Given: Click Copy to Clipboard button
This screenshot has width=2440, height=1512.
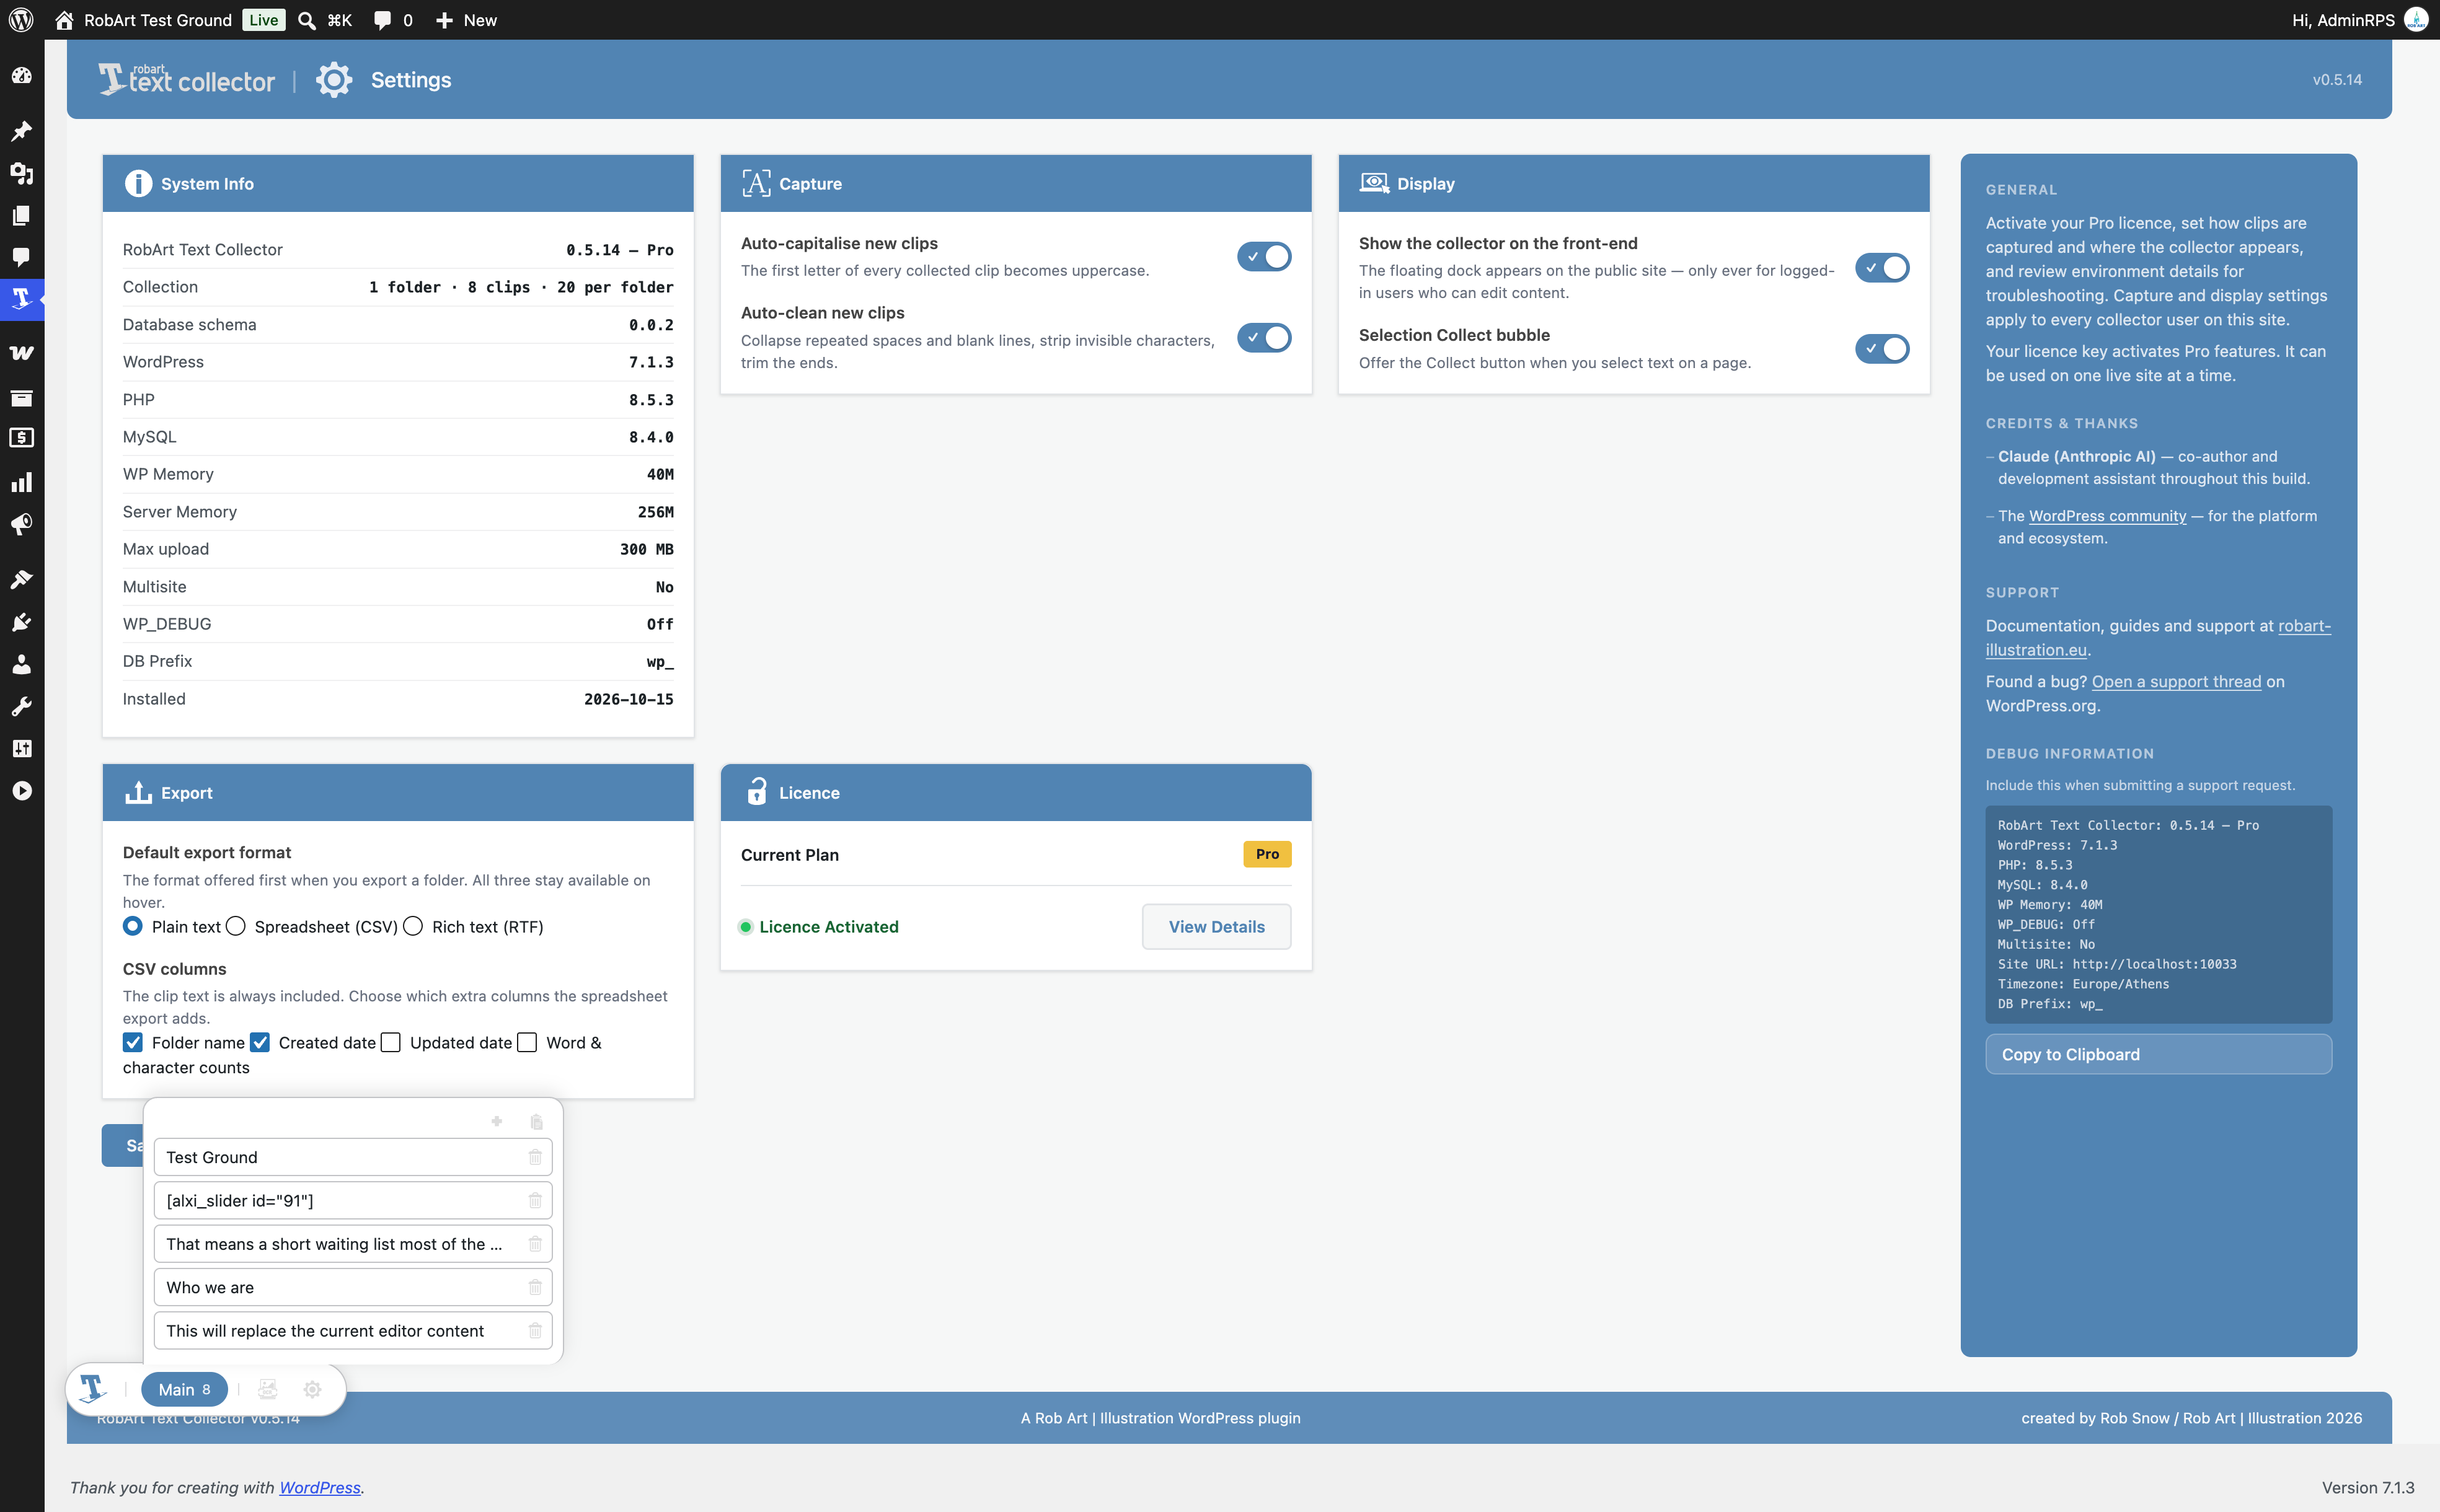Looking at the screenshot, I should coord(2158,1054).
